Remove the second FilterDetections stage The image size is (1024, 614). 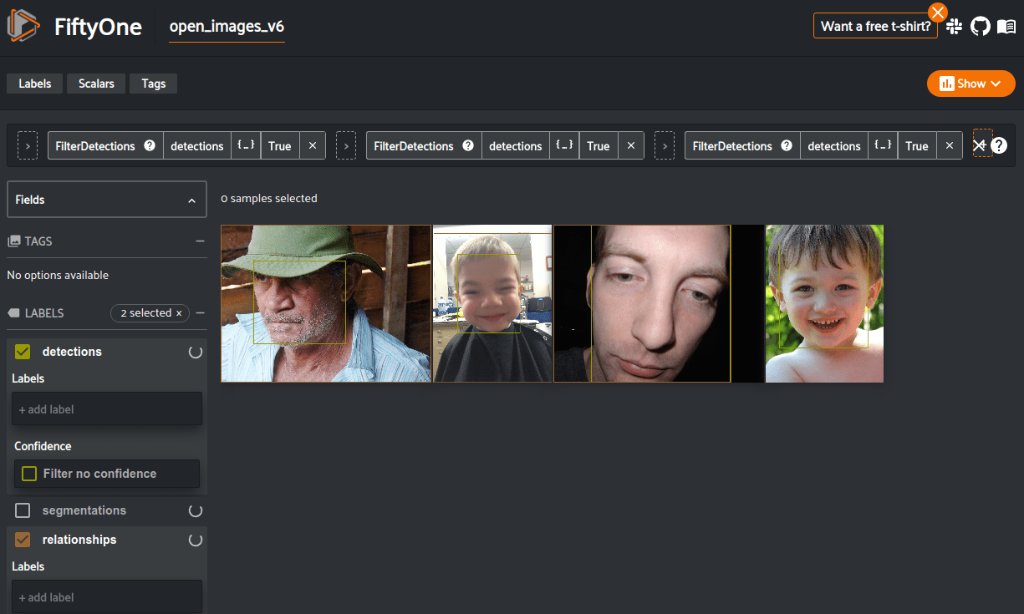point(631,145)
